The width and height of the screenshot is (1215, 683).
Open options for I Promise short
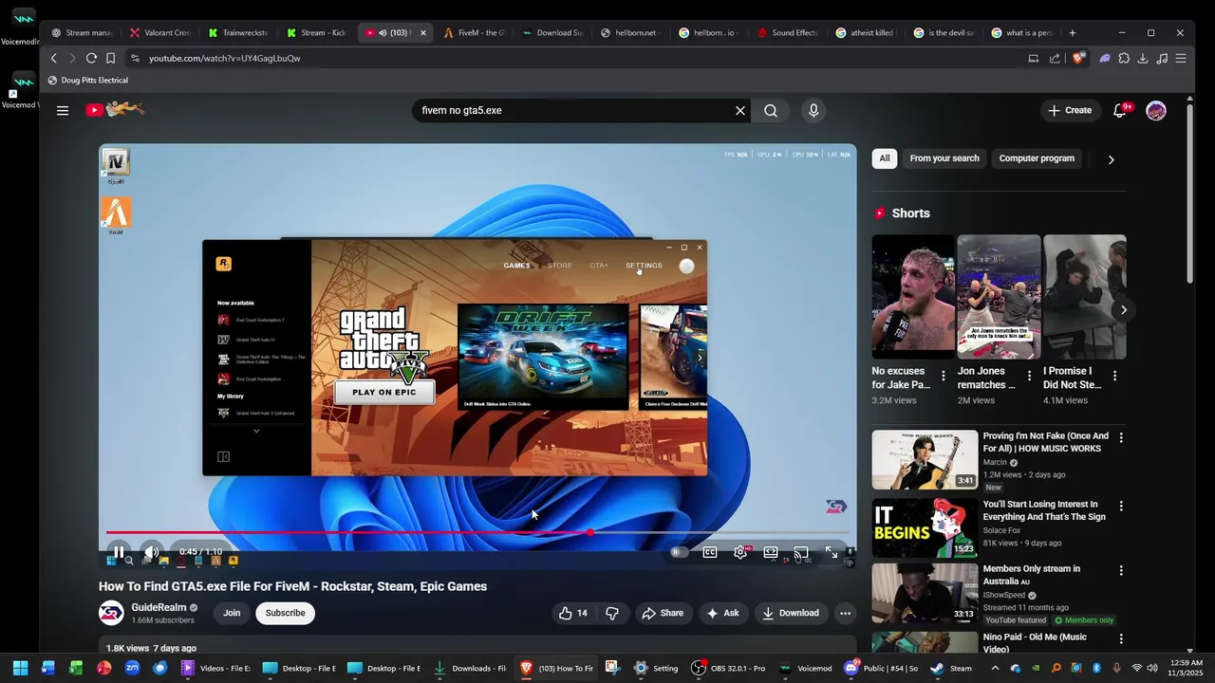pos(1114,376)
